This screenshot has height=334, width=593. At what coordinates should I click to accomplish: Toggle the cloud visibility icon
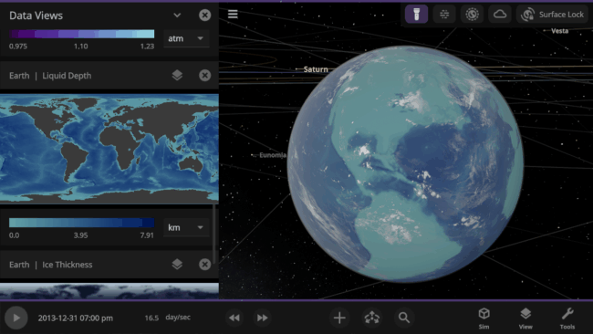[x=500, y=15]
